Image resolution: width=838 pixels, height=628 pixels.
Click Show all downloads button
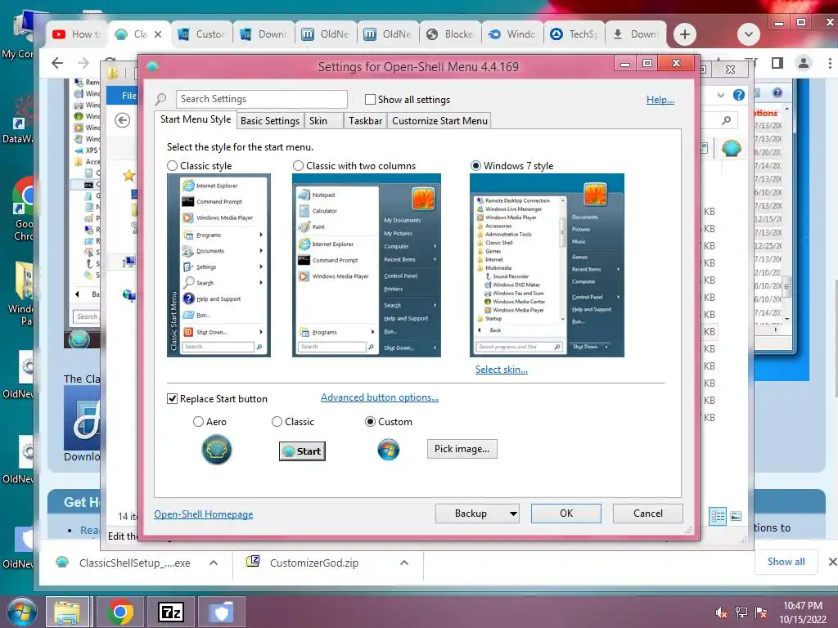786,562
